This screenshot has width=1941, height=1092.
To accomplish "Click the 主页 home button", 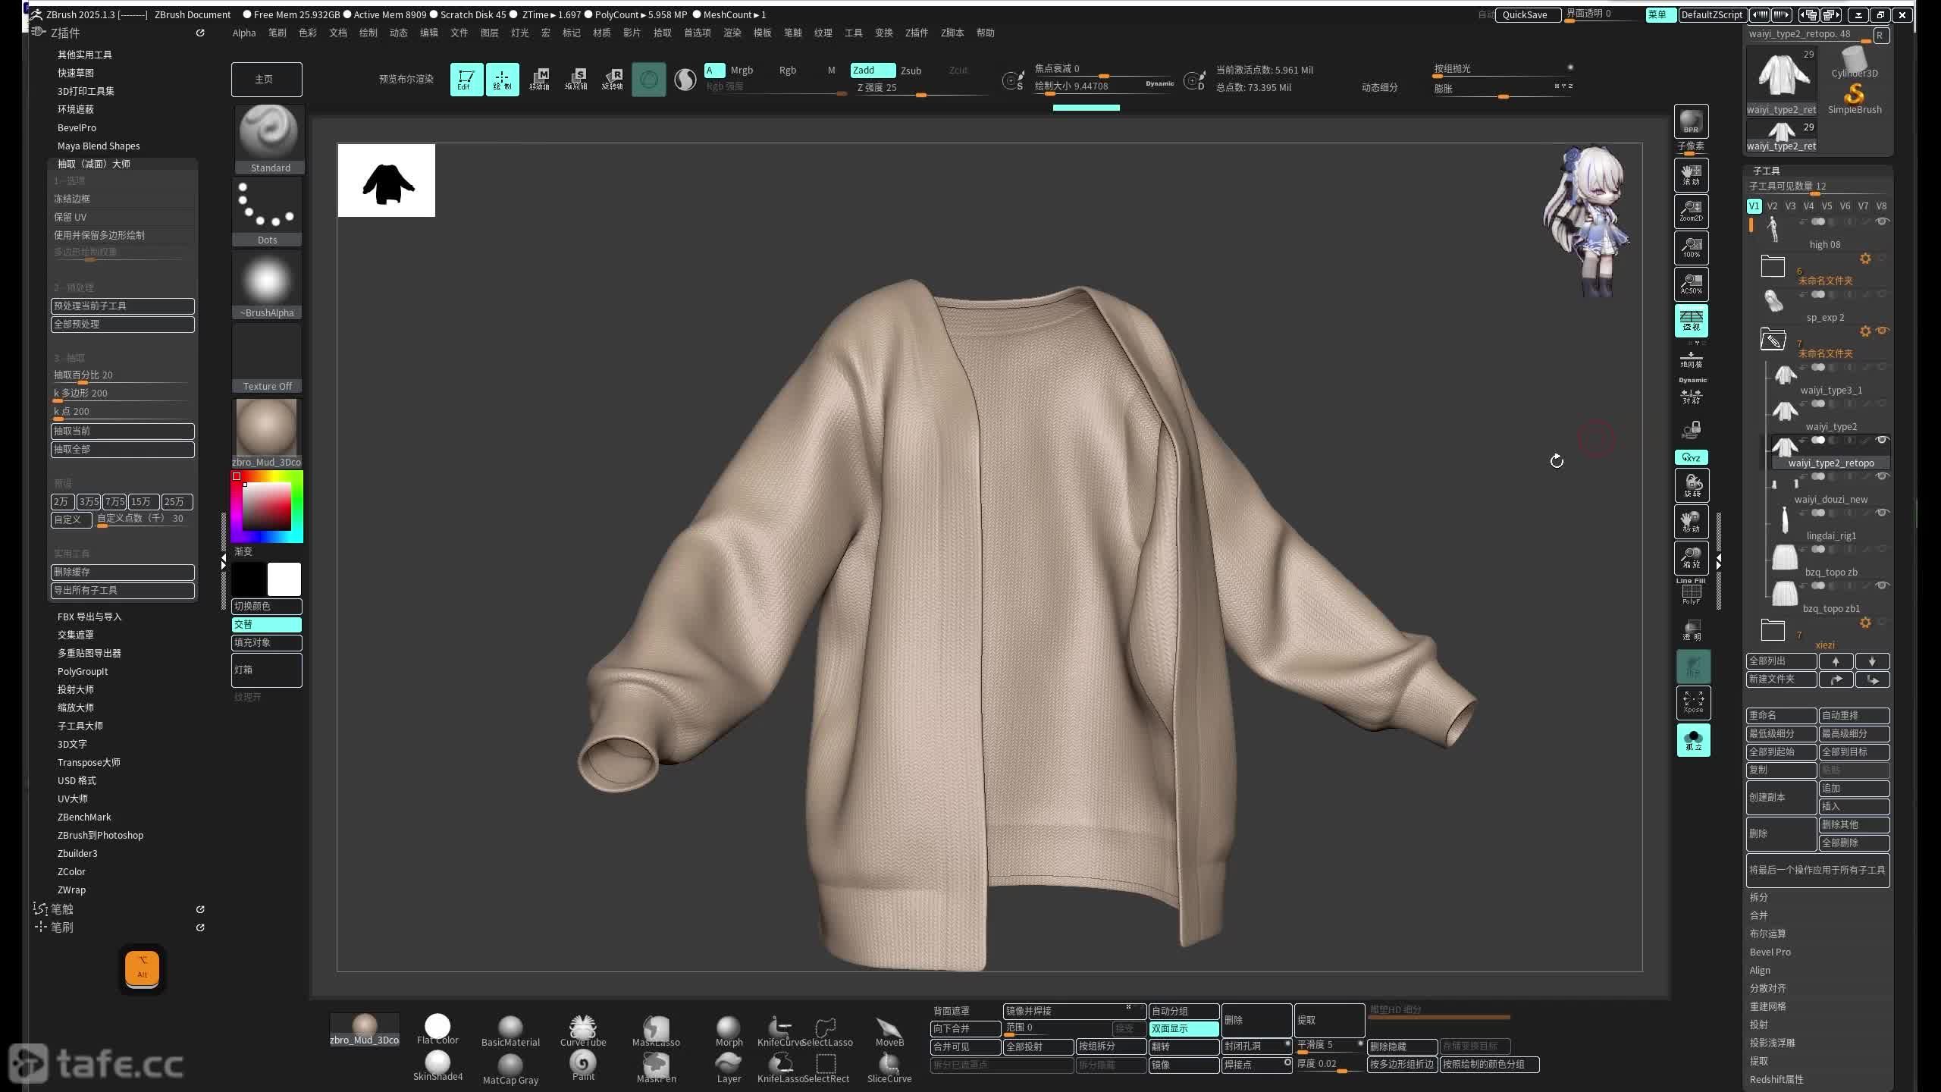I will [x=266, y=79].
